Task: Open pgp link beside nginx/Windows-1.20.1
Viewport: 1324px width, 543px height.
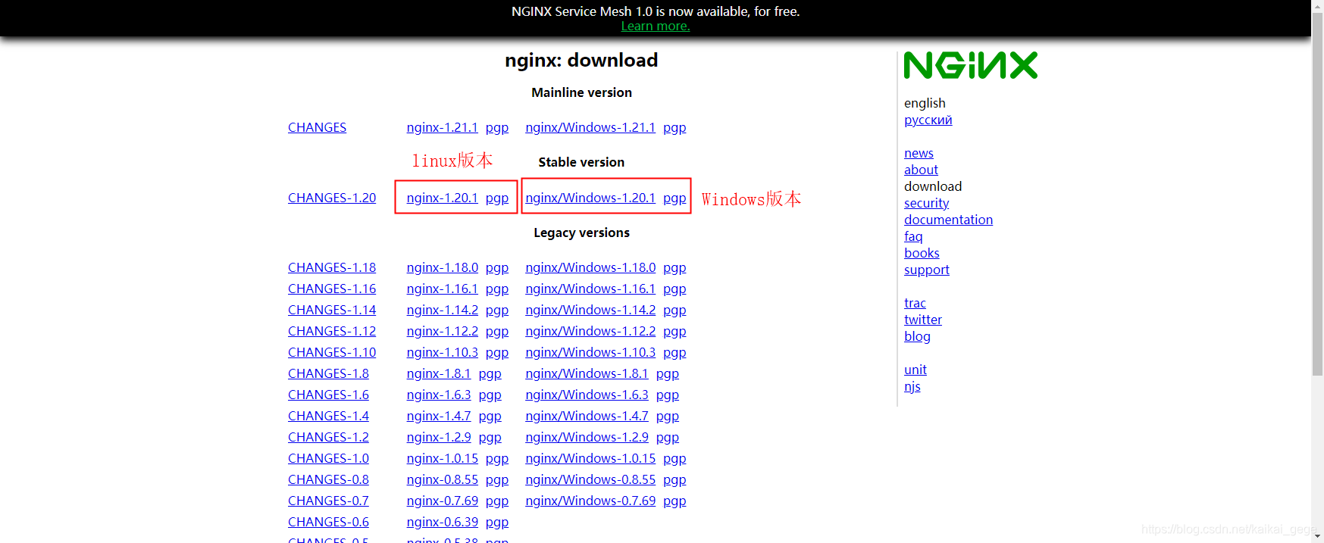Action: point(675,198)
